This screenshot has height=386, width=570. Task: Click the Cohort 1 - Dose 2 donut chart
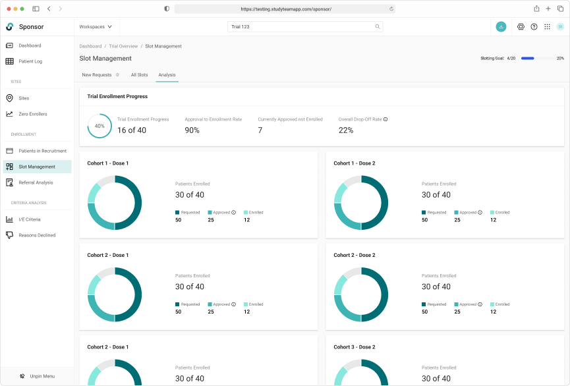(361, 203)
